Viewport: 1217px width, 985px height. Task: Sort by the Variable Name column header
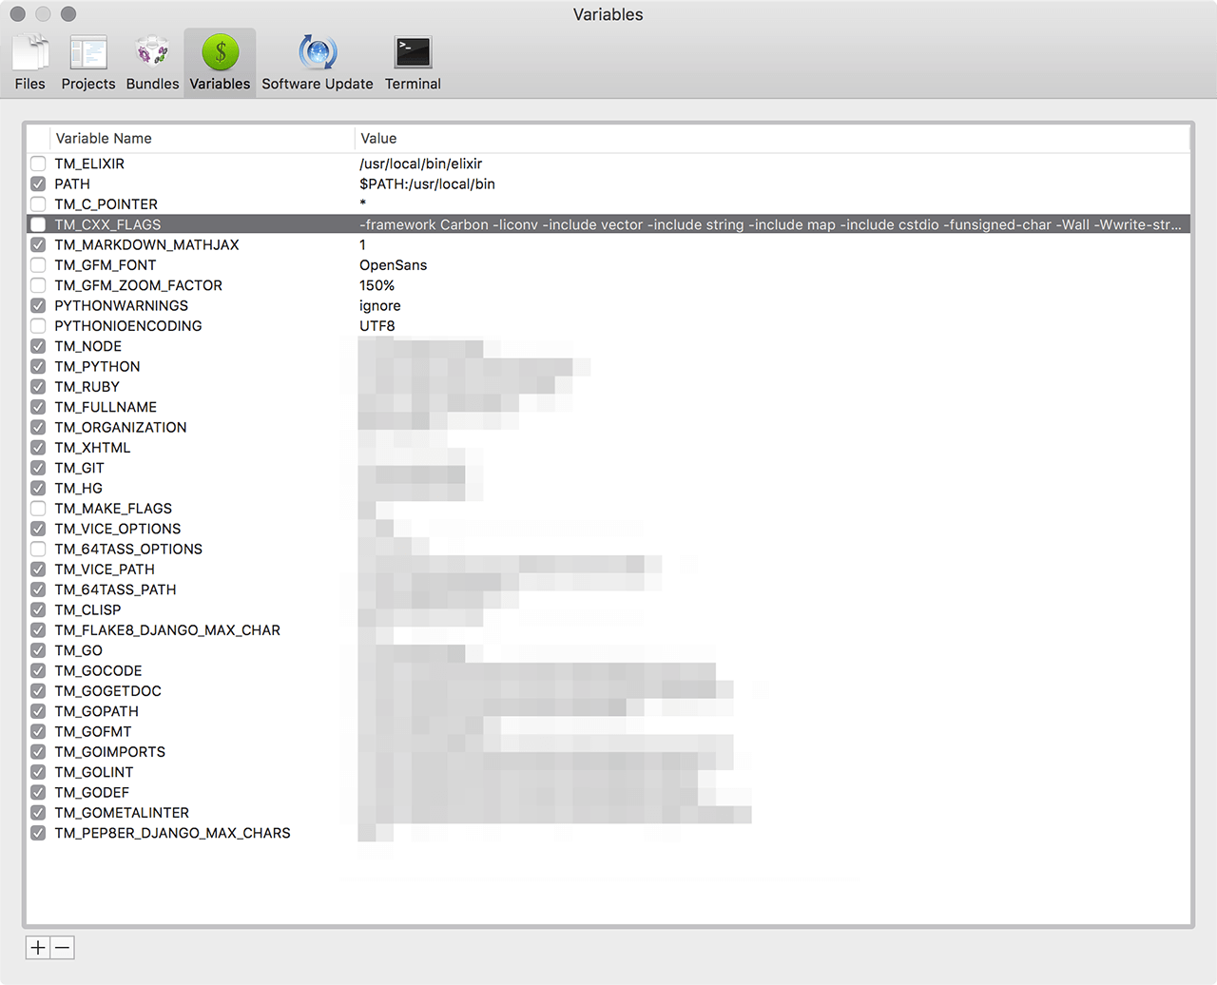click(x=104, y=139)
